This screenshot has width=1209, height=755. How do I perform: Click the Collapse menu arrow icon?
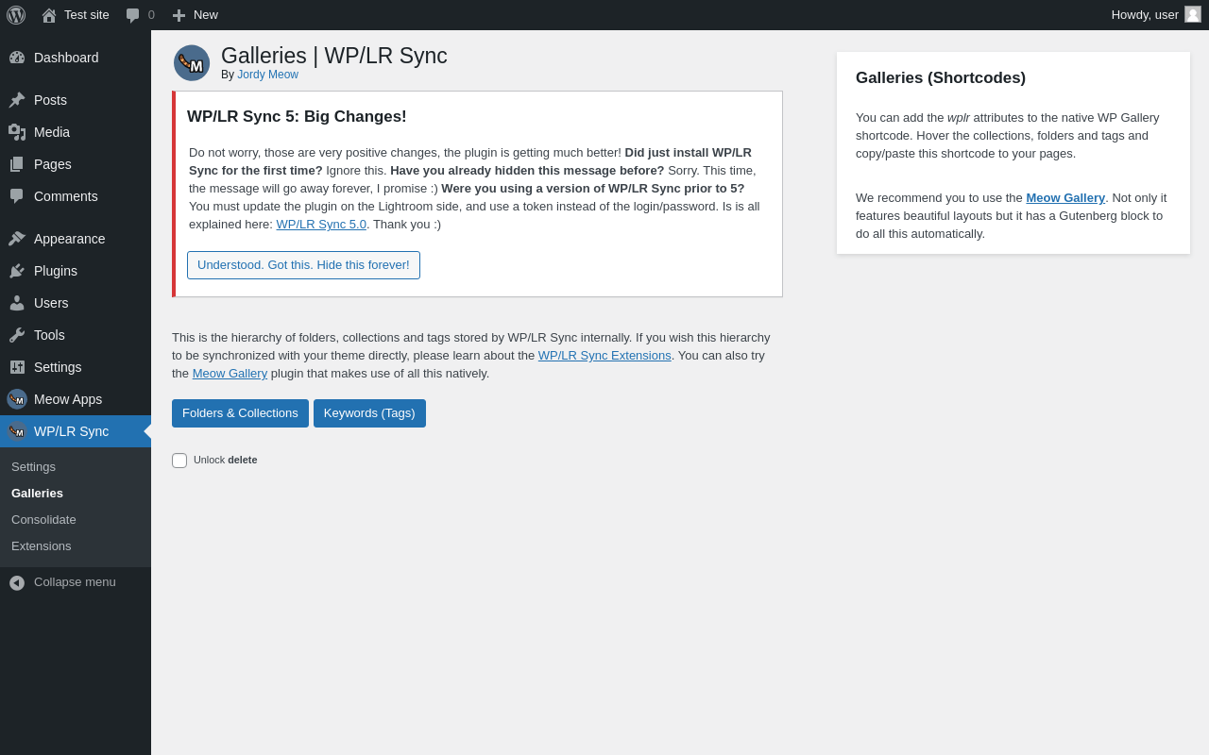coord(17,583)
